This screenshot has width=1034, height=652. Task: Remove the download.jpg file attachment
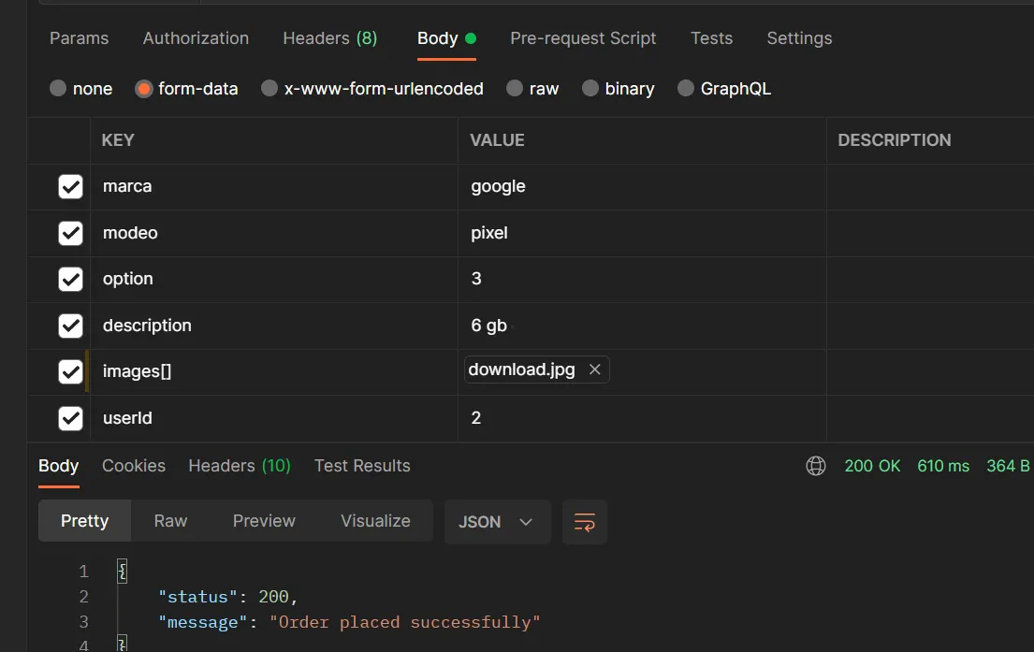pyautogui.click(x=595, y=369)
